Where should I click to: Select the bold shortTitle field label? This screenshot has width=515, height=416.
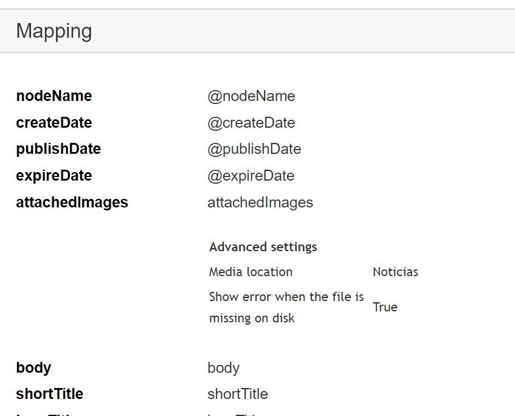pos(50,394)
